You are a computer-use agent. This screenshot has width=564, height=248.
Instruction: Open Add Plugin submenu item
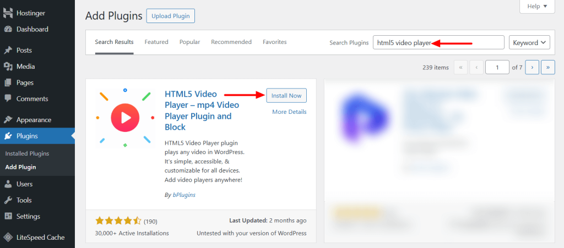point(20,167)
